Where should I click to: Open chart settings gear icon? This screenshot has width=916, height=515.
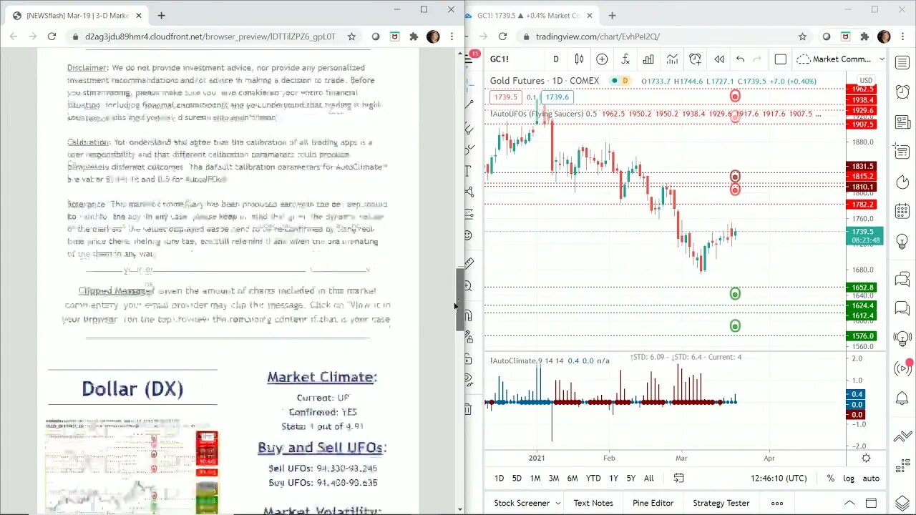(866, 458)
